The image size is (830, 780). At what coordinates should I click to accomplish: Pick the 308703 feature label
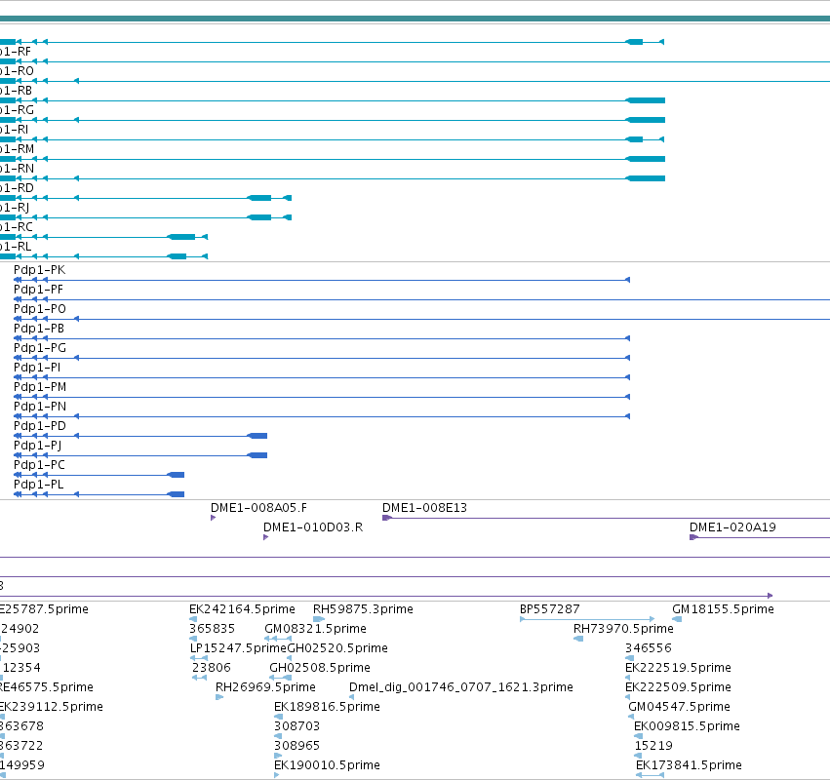pyautogui.click(x=296, y=726)
